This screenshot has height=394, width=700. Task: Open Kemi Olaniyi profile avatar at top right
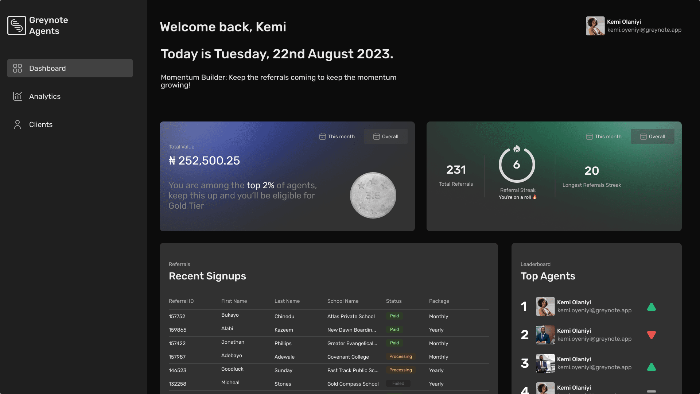(x=595, y=26)
